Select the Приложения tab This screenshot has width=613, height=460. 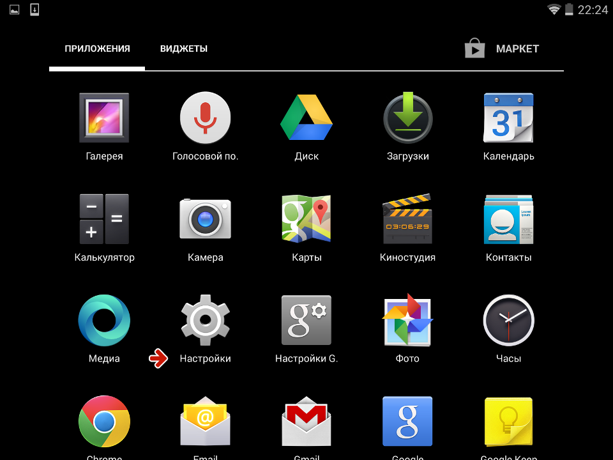[x=97, y=49]
